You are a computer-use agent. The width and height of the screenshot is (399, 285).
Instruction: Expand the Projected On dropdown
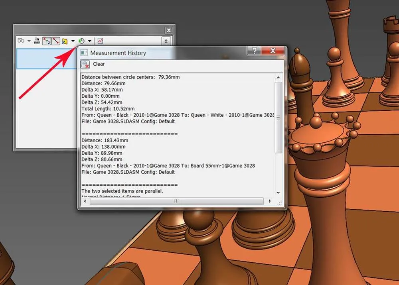pos(73,40)
